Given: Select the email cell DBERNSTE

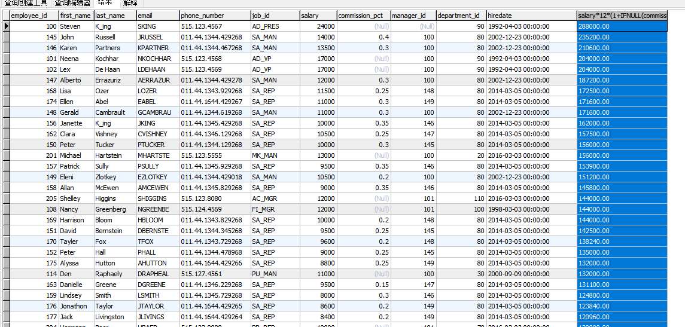Looking at the screenshot, I should coord(158,231).
